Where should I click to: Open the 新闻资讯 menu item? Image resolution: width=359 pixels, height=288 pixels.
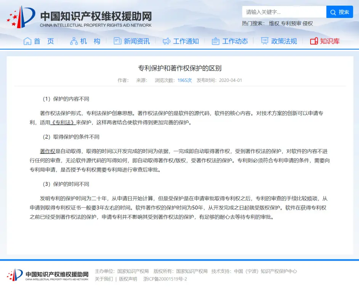coord(136,41)
